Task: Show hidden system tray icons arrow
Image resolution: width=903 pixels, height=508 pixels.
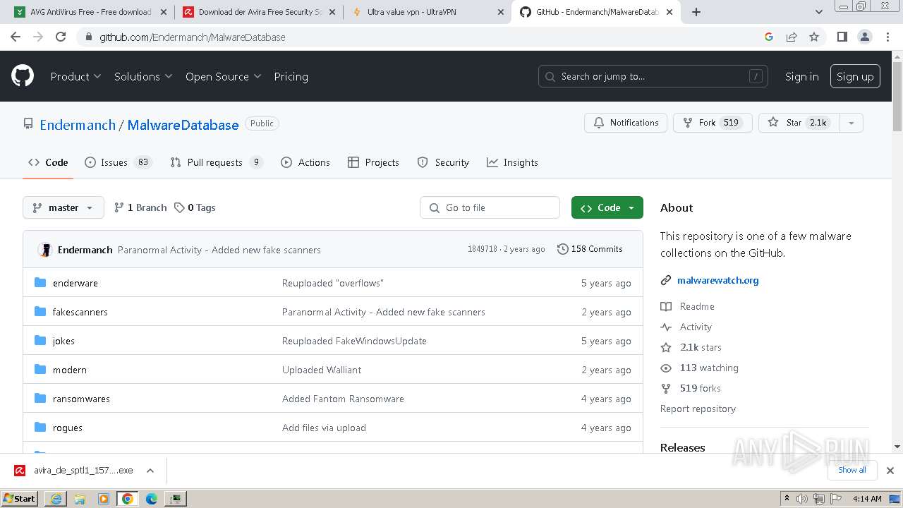Action: tap(787, 499)
